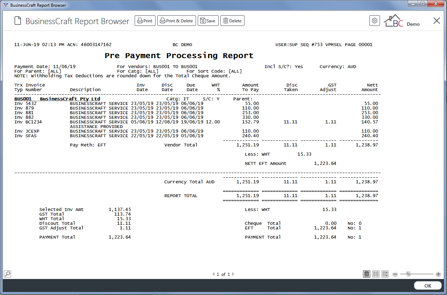
Task: Click the 'BusinessCraft Report Browser' title bar text
Action: pos(38,5)
